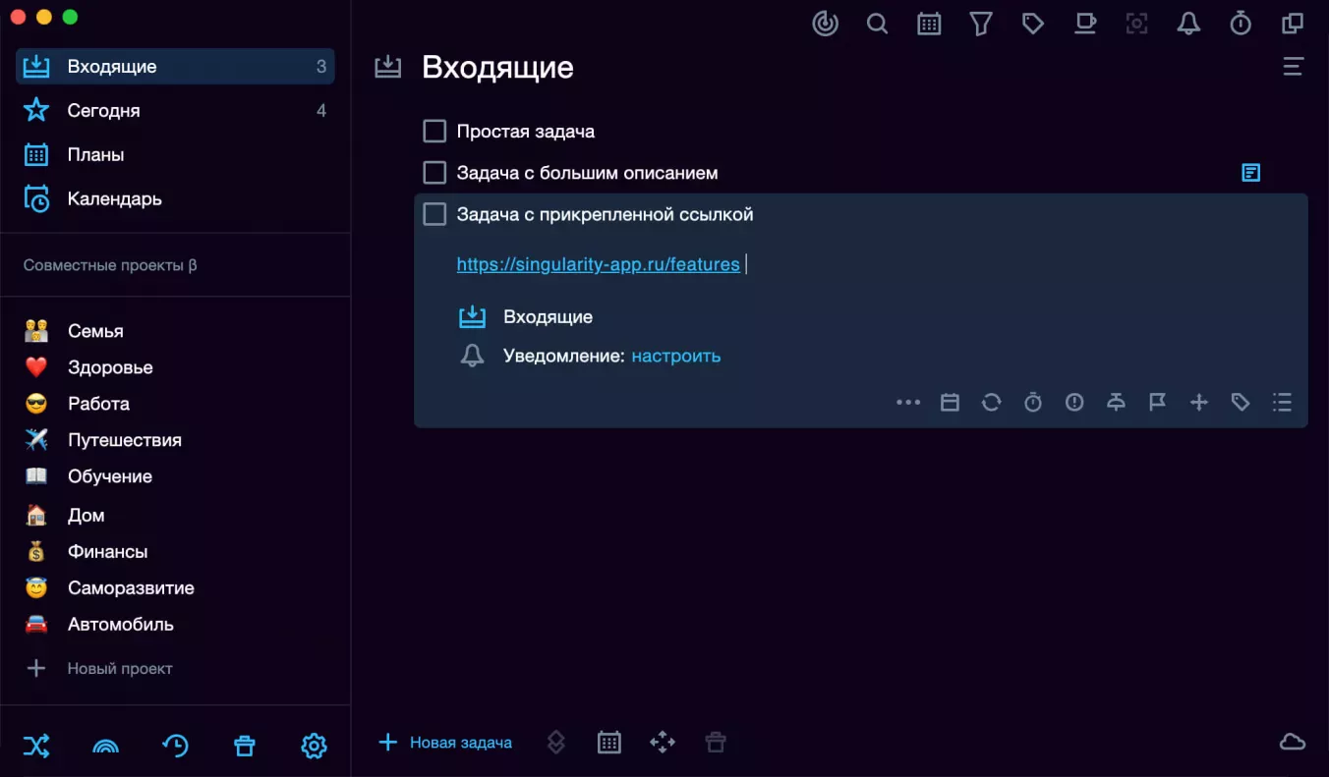Check off the Простая задача checkbox
Viewport: 1329px width, 777px height.
(434, 132)
